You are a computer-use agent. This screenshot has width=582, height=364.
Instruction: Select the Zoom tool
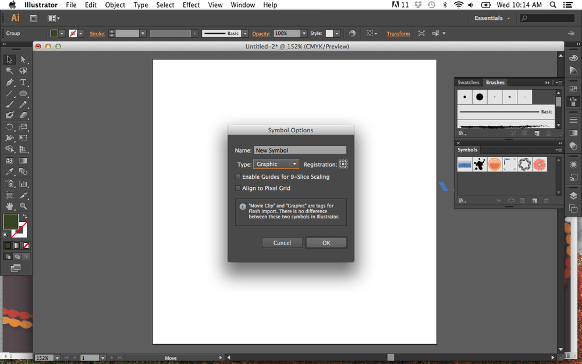point(23,206)
